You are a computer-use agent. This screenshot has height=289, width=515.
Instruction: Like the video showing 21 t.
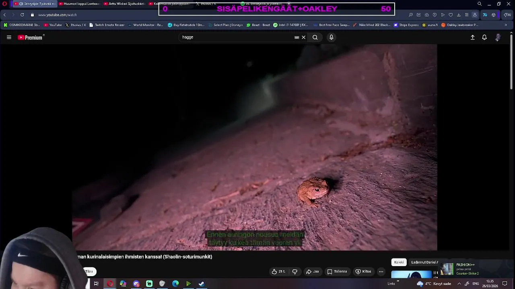tap(278, 272)
